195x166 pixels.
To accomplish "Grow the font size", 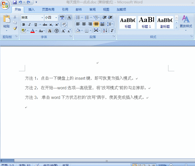I will (x=64, y=31).
